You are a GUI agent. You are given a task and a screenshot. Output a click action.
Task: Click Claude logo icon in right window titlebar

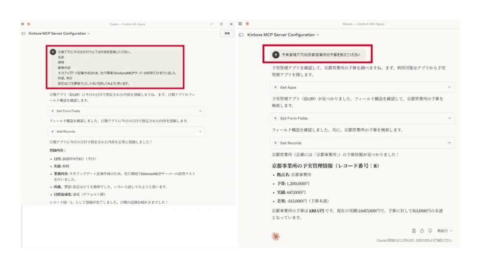[248, 23]
